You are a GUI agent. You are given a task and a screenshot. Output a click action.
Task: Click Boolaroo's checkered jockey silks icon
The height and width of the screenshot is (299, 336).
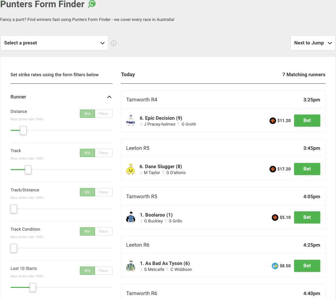click(x=131, y=218)
